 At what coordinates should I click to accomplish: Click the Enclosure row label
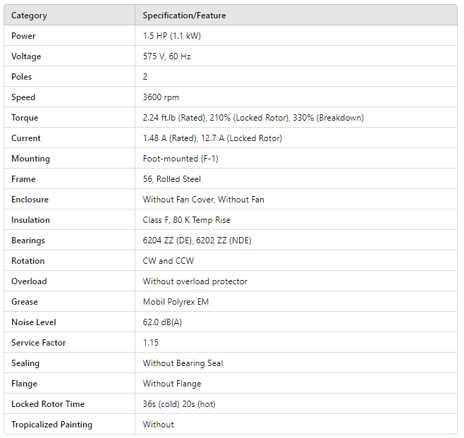coord(30,200)
